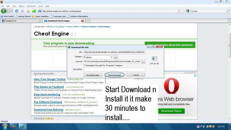Follow the Windows breadcrumb link
The width and height of the screenshot is (231, 130).
(x=50, y=27)
